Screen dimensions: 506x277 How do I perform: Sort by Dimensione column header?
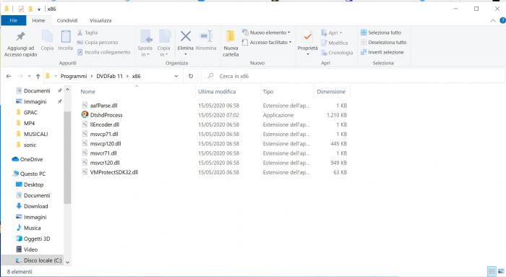(332, 92)
